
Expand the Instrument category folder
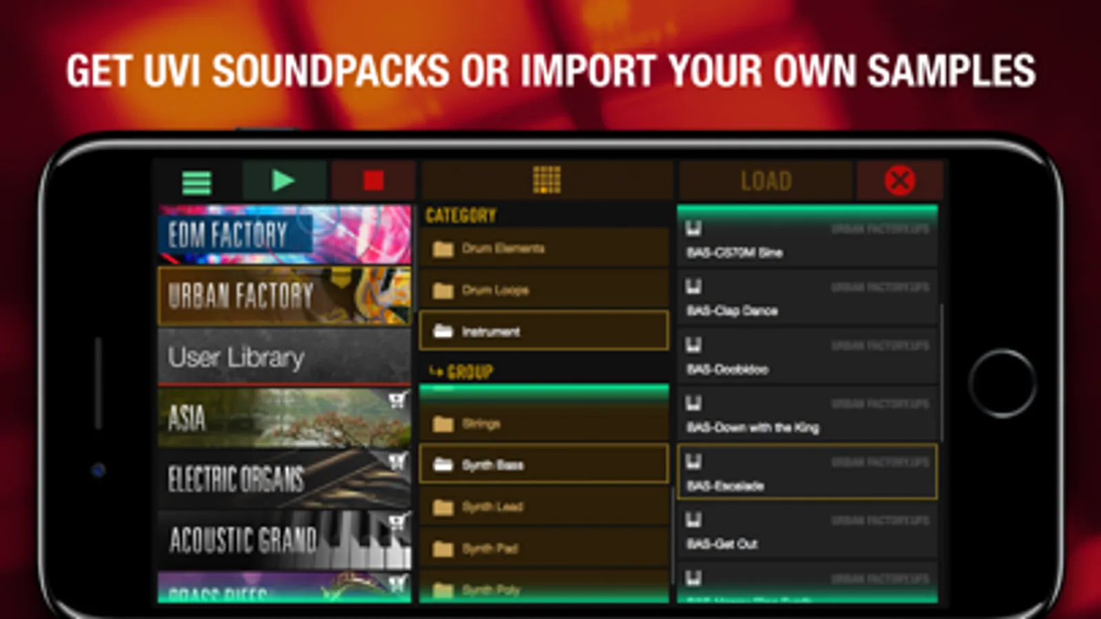click(544, 331)
